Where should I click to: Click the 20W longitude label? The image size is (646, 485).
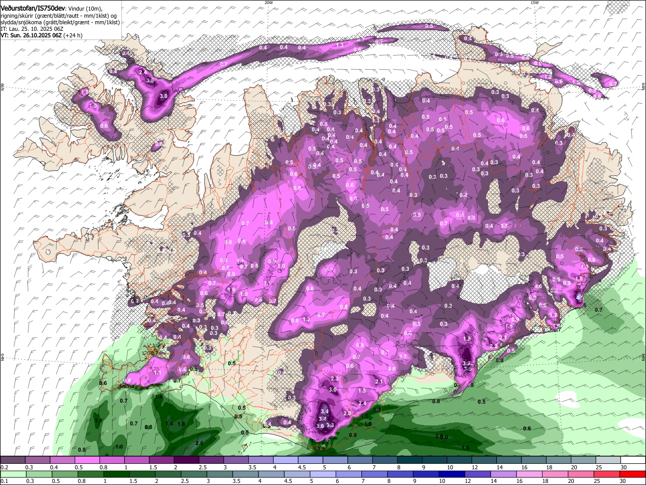point(268,2)
